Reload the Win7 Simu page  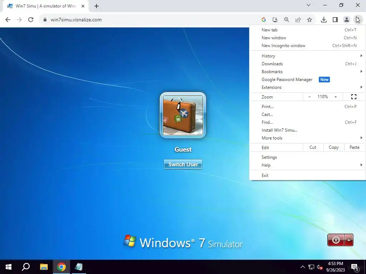coord(31,20)
